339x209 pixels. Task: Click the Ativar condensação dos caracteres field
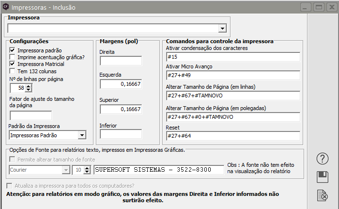(x=232, y=57)
